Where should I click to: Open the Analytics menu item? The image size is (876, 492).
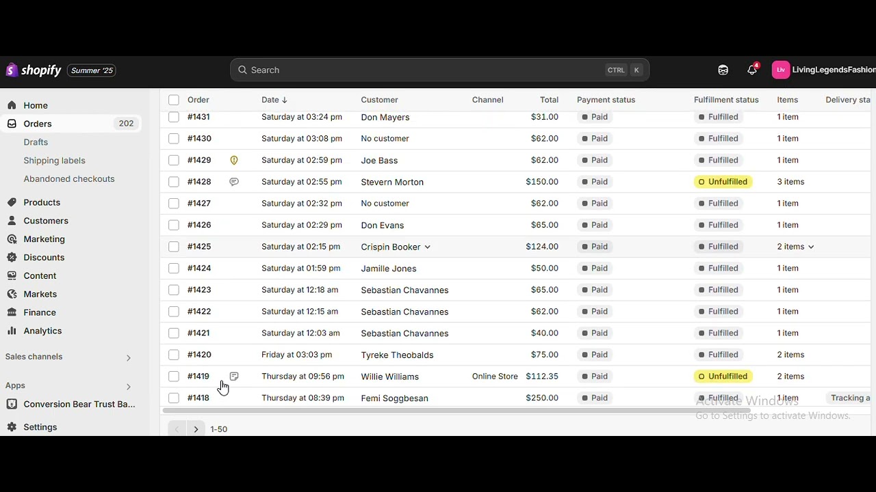point(42,331)
